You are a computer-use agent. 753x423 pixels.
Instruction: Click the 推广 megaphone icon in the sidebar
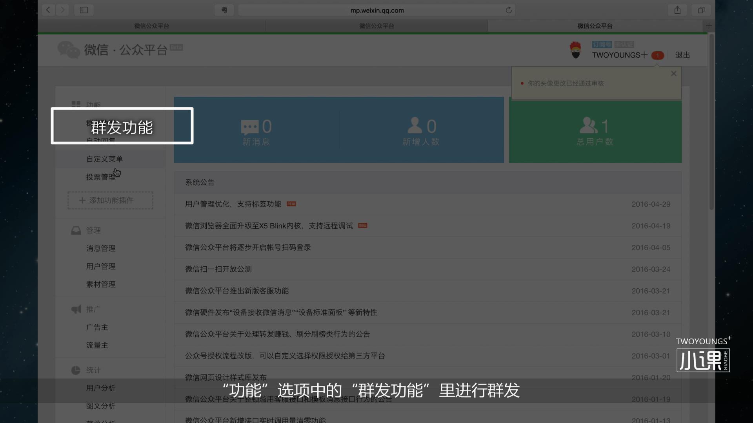coord(76,309)
